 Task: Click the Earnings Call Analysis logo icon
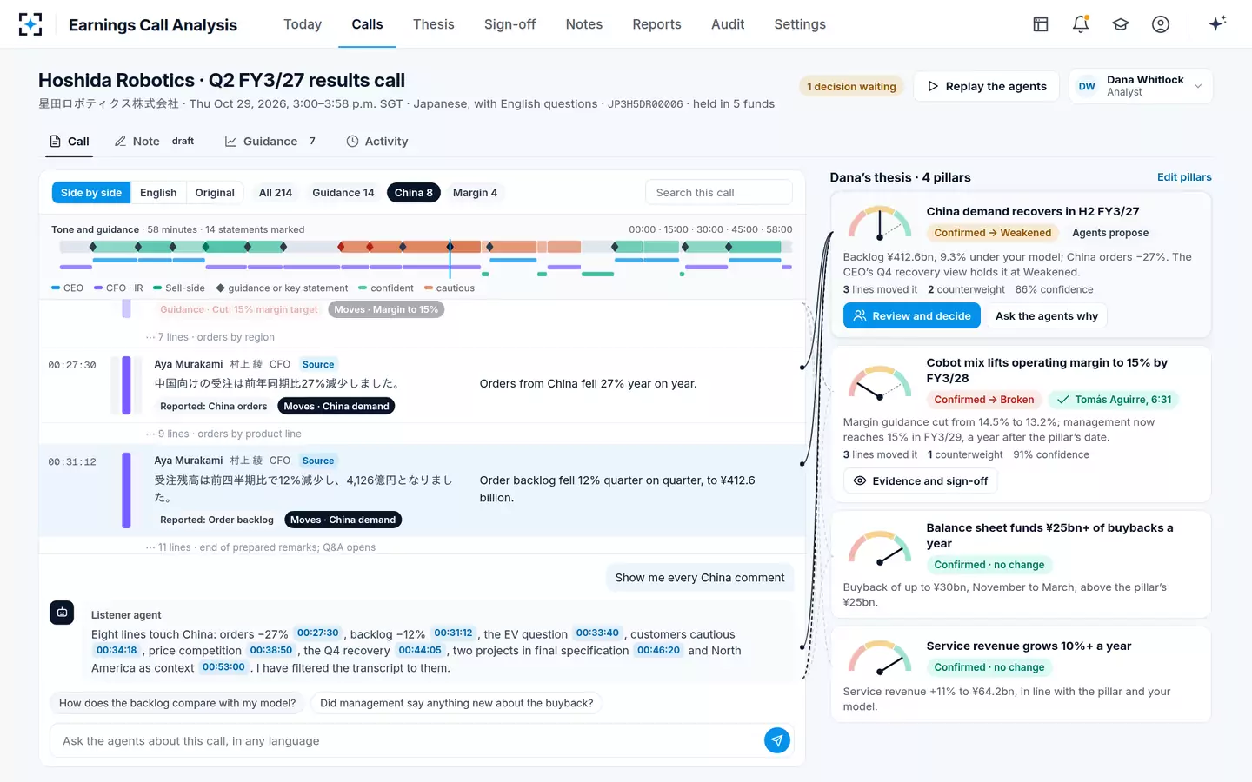click(30, 24)
